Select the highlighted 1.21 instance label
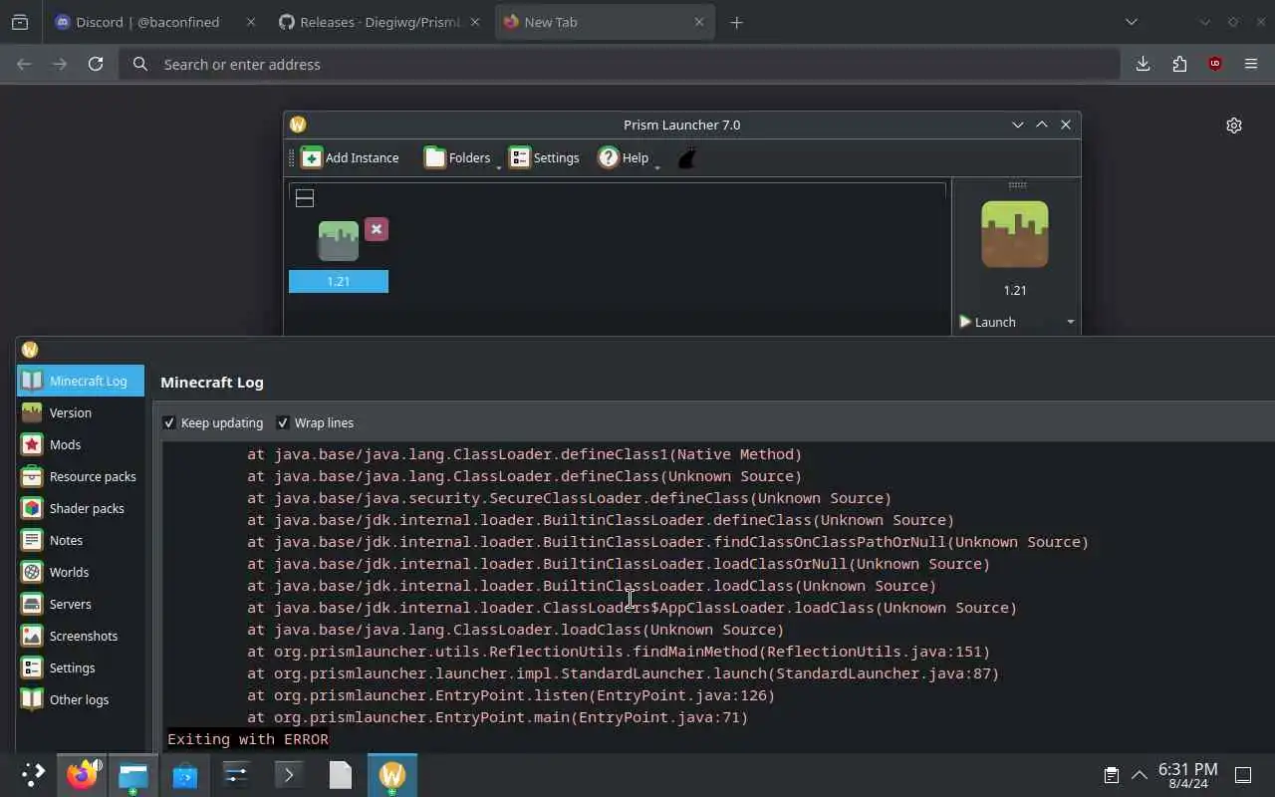 pyautogui.click(x=339, y=282)
